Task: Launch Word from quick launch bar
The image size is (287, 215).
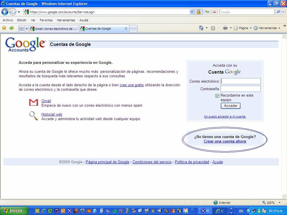Action: [57, 211]
